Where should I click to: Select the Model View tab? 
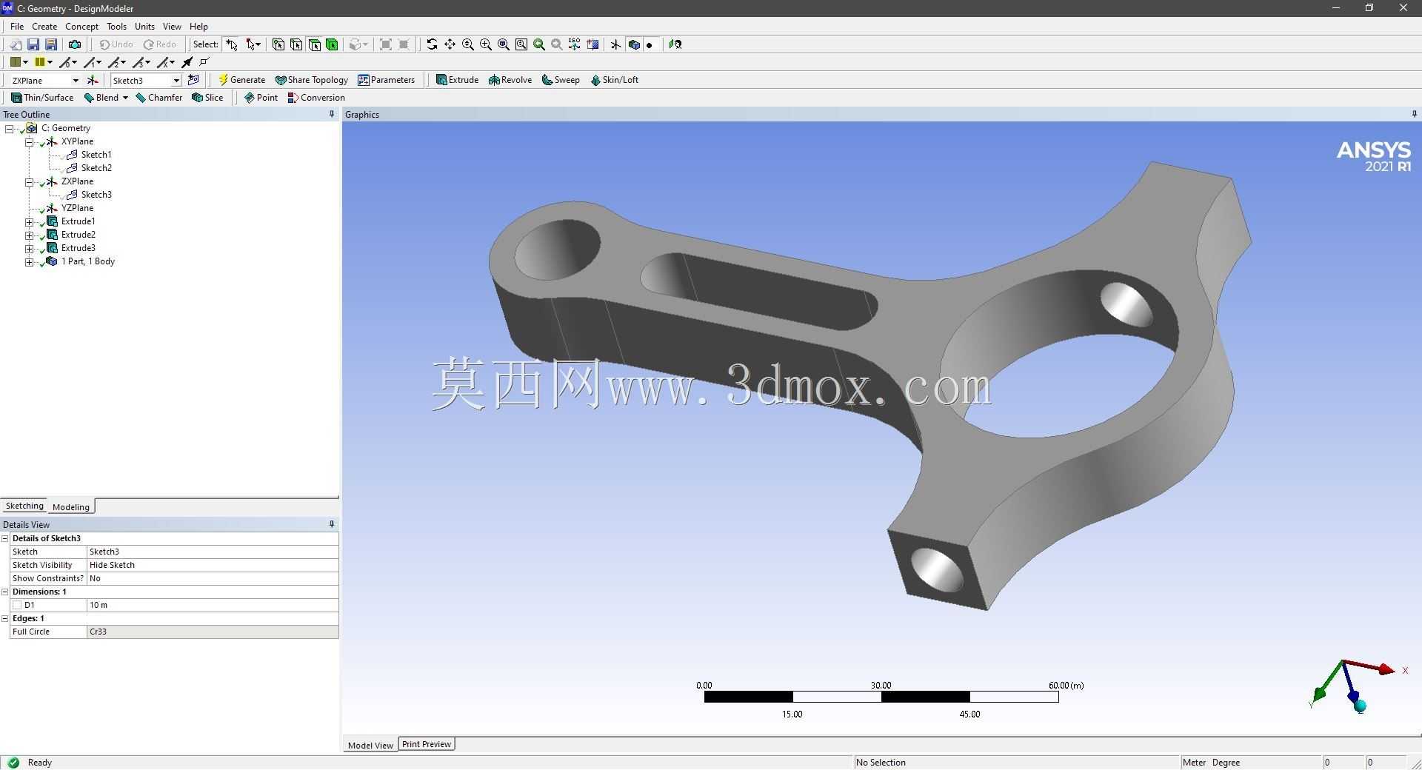click(x=370, y=745)
